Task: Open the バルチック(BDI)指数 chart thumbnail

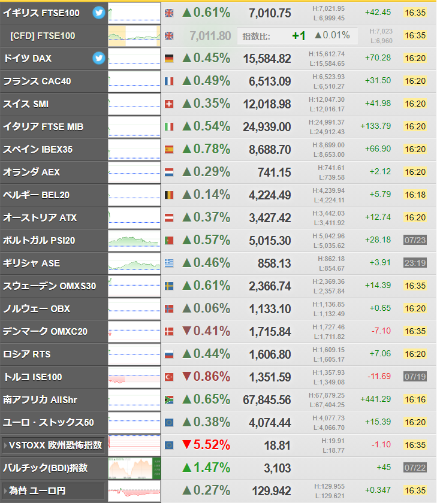Action: pyautogui.click(x=134, y=468)
